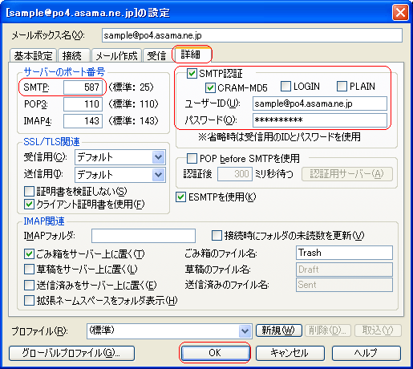The image size is (413, 369).
Task: Toggle ESMTPを使用 checkbox
Action: click(x=181, y=197)
